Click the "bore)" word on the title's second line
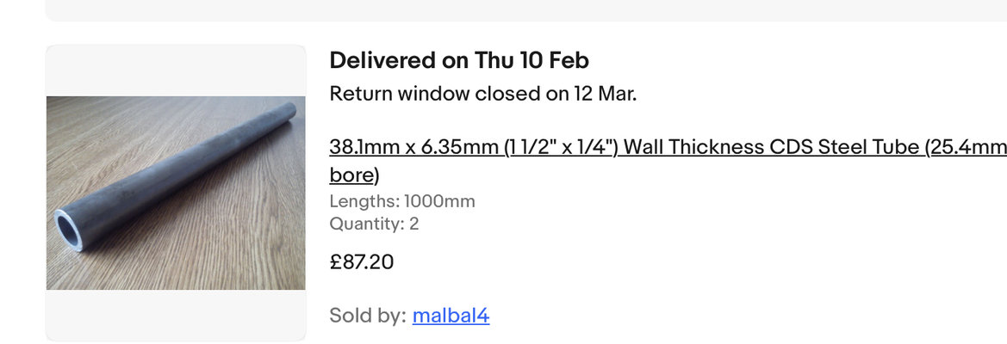The height and width of the screenshot is (344, 1007). click(354, 175)
